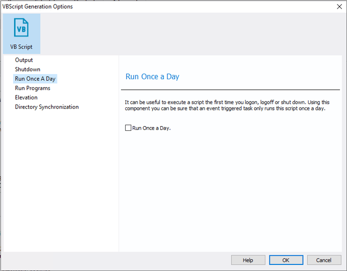Open Directory Synchronization settings
This screenshot has width=347, height=271.
click(x=47, y=107)
